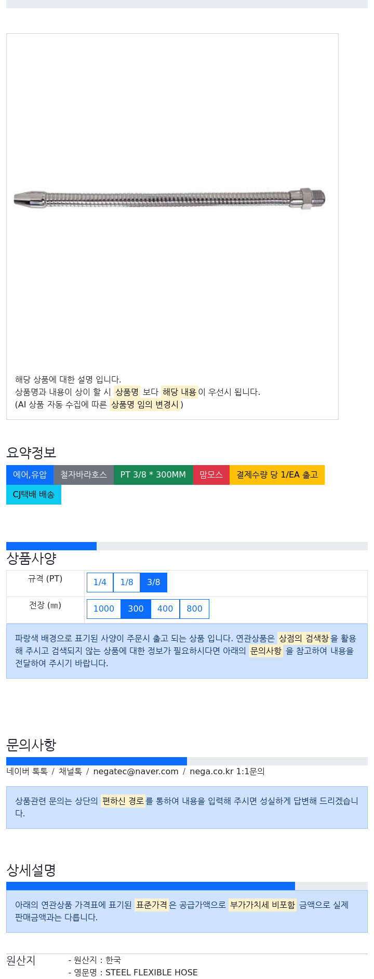Click the blue bar under 상세설명

tap(151, 886)
